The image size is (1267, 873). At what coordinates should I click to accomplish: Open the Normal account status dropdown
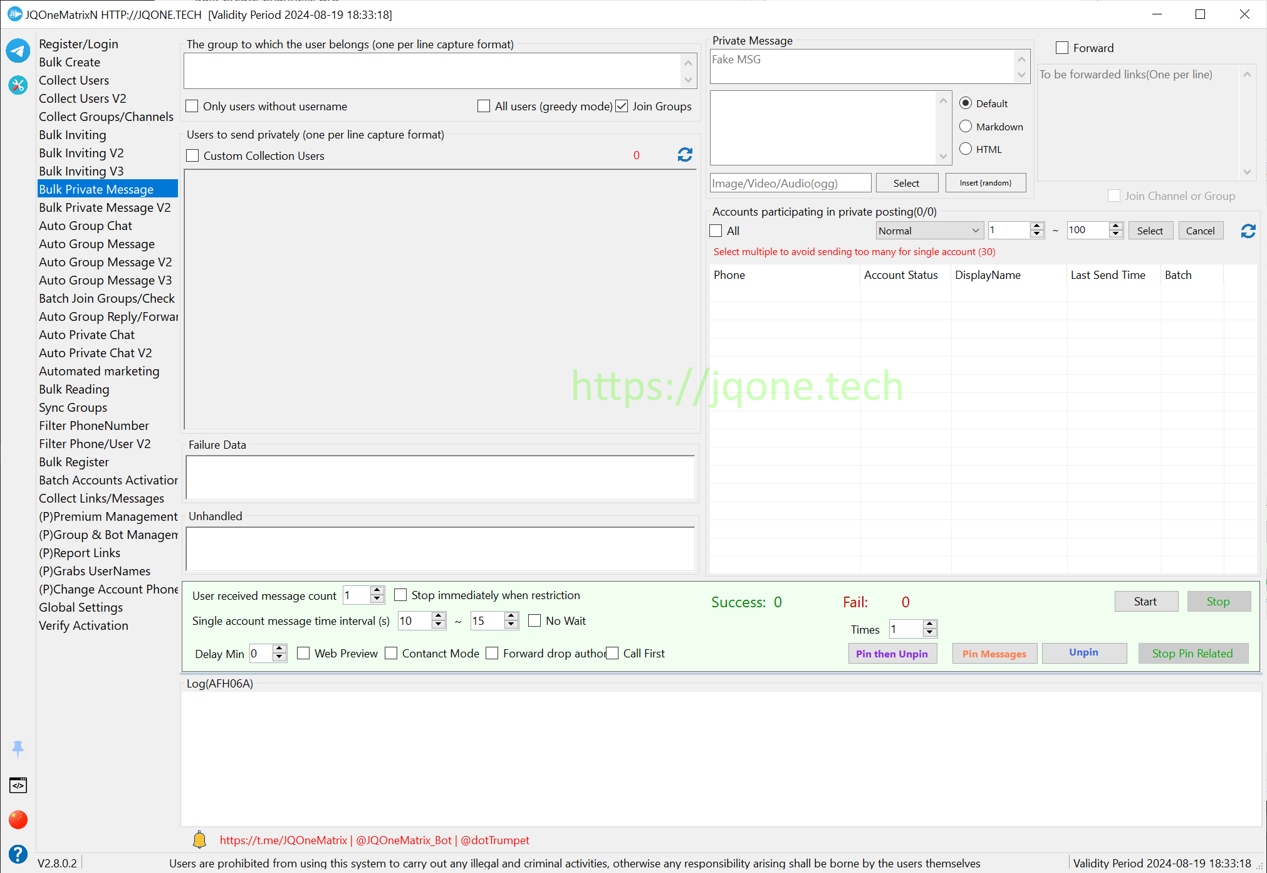coord(929,231)
